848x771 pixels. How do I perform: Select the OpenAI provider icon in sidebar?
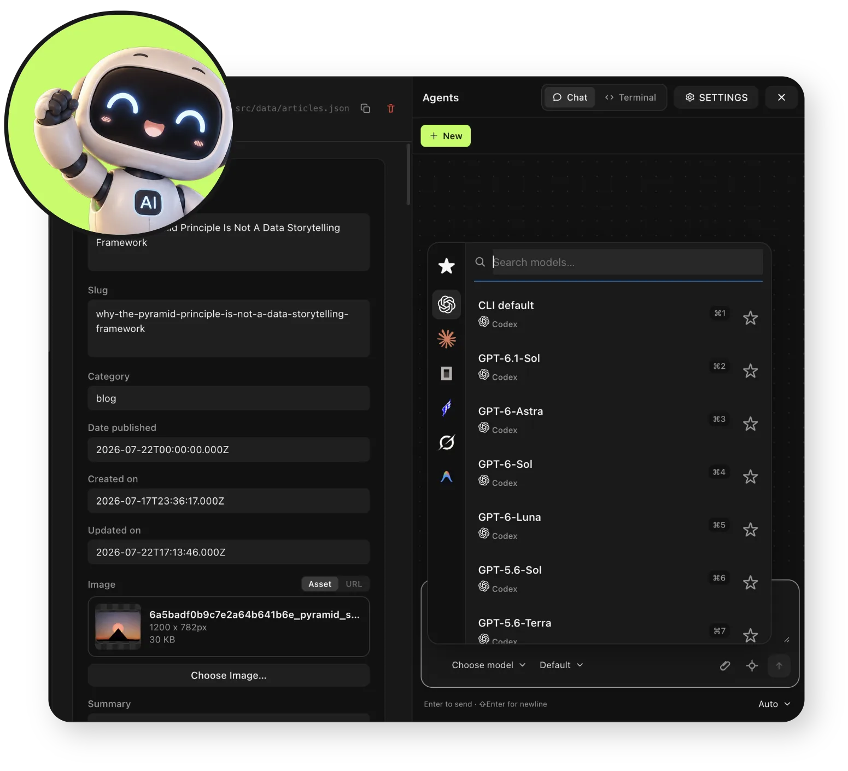point(447,304)
